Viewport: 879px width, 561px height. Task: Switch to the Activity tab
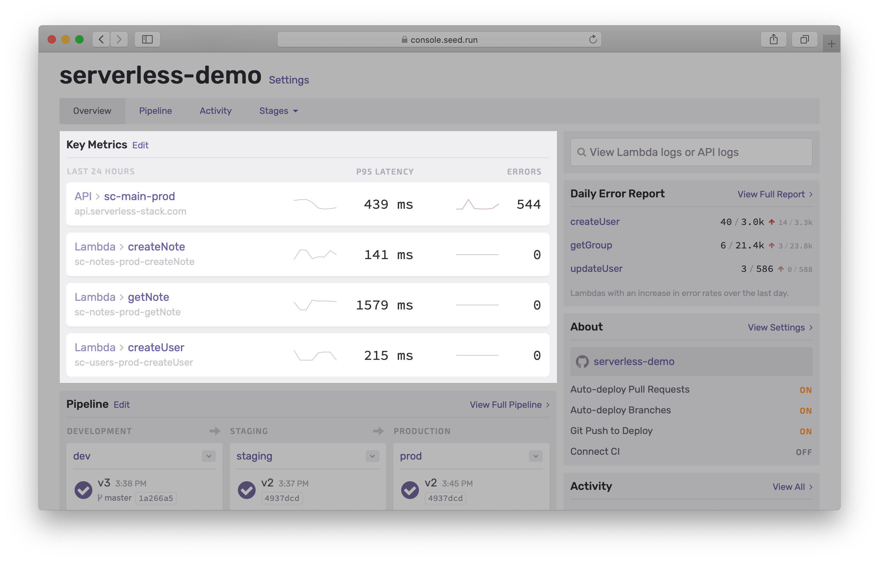(215, 110)
